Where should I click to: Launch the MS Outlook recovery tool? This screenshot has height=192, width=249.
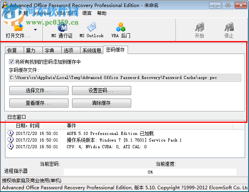coord(92,30)
